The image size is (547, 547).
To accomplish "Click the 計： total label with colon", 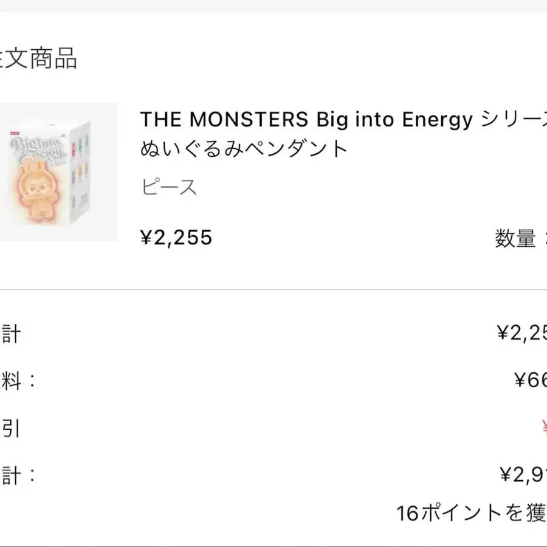I will [x=18, y=475].
